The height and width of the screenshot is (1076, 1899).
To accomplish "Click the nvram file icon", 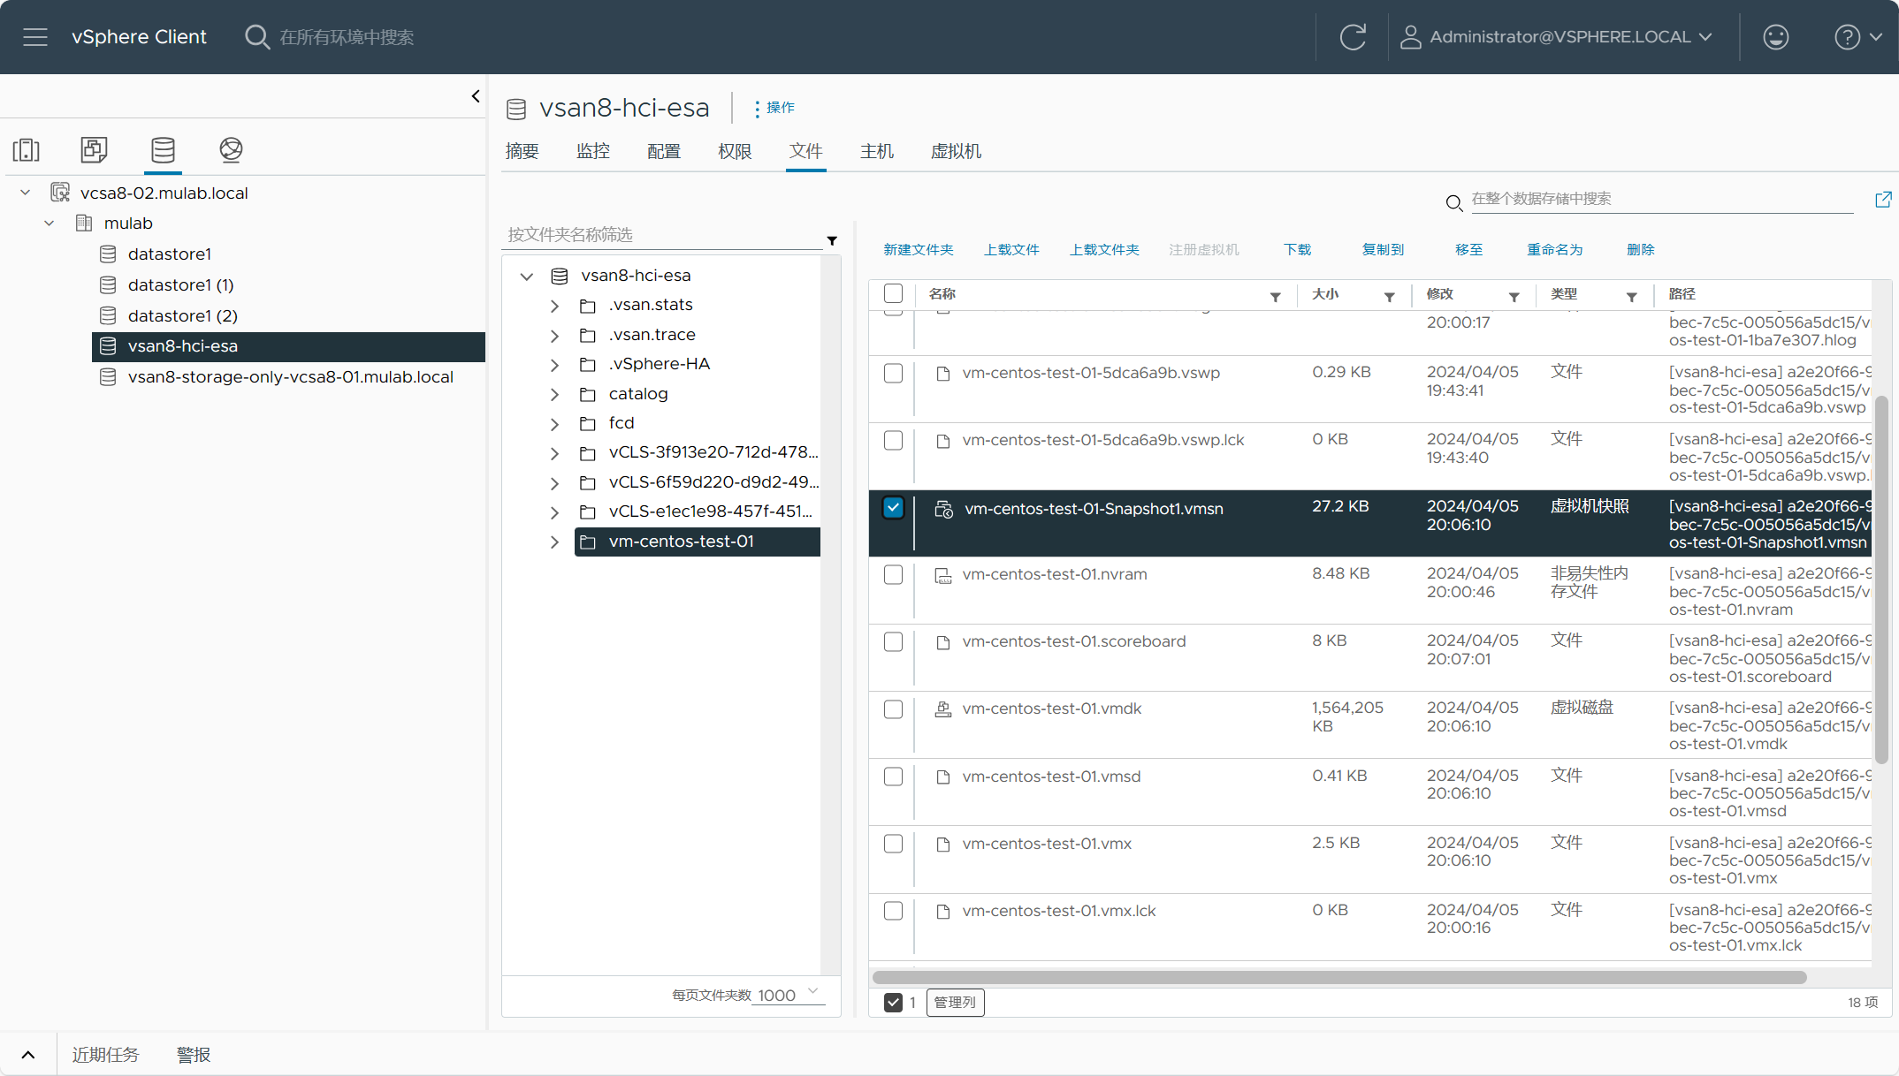I will click(x=943, y=575).
